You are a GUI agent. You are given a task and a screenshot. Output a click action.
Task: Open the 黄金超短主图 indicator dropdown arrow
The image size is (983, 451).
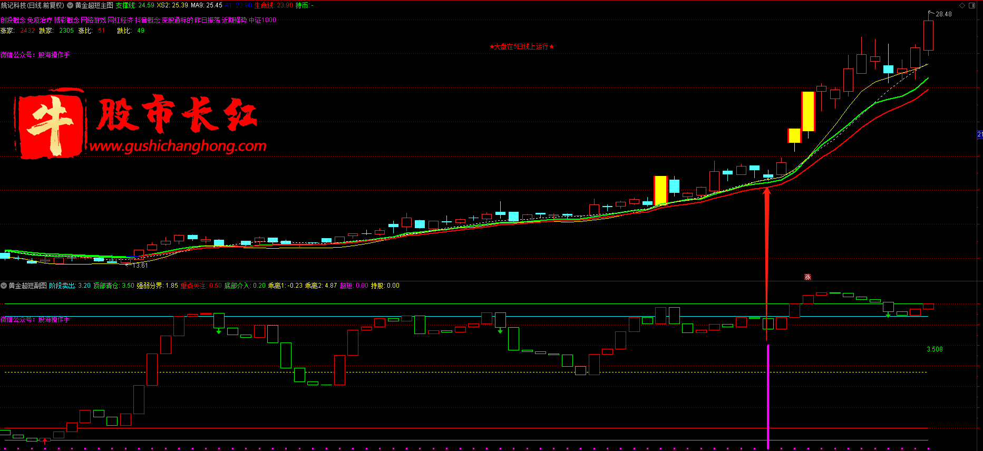(70, 5)
